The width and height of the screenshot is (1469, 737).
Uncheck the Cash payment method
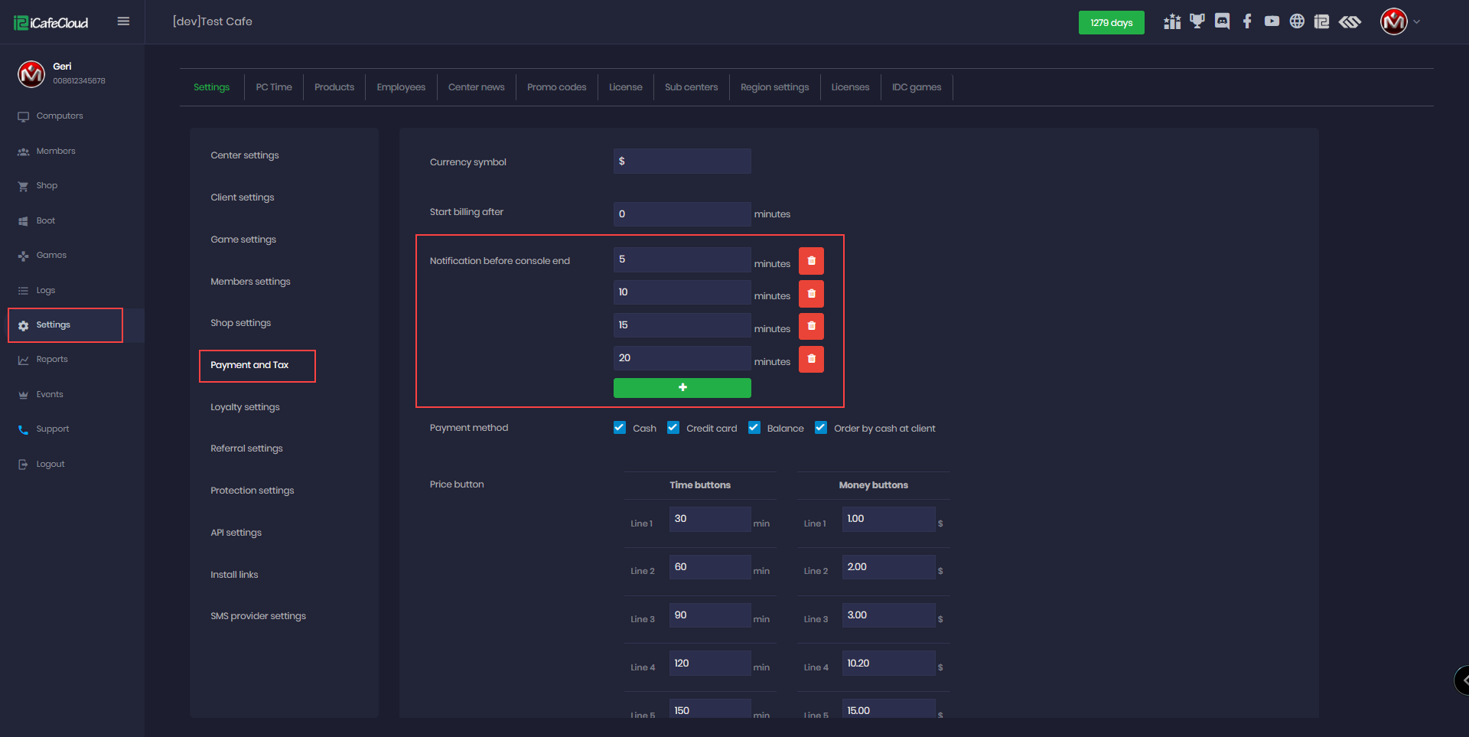coord(619,427)
